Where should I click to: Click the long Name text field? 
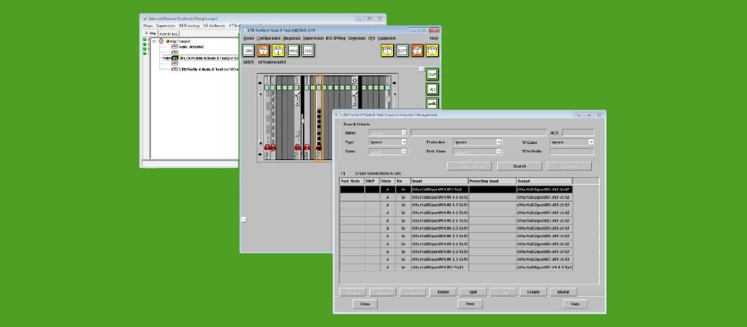coord(479,132)
